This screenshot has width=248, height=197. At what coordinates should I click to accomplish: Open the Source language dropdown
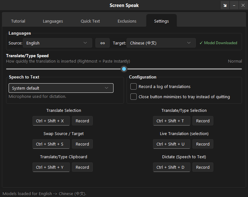click(x=58, y=43)
